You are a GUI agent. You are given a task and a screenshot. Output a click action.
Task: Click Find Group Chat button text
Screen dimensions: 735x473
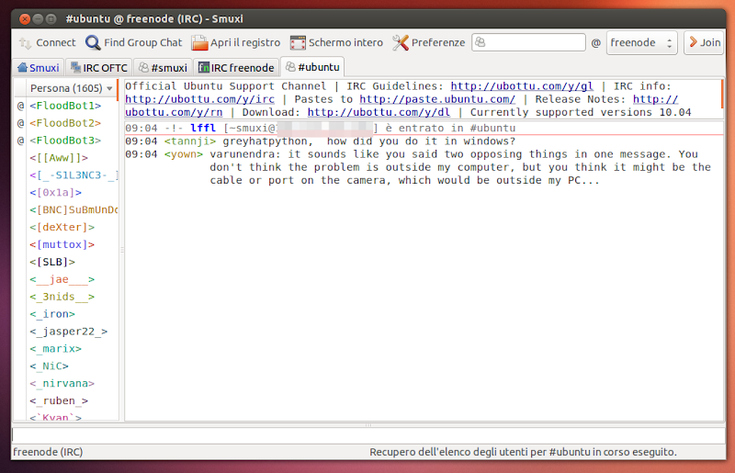pos(143,42)
